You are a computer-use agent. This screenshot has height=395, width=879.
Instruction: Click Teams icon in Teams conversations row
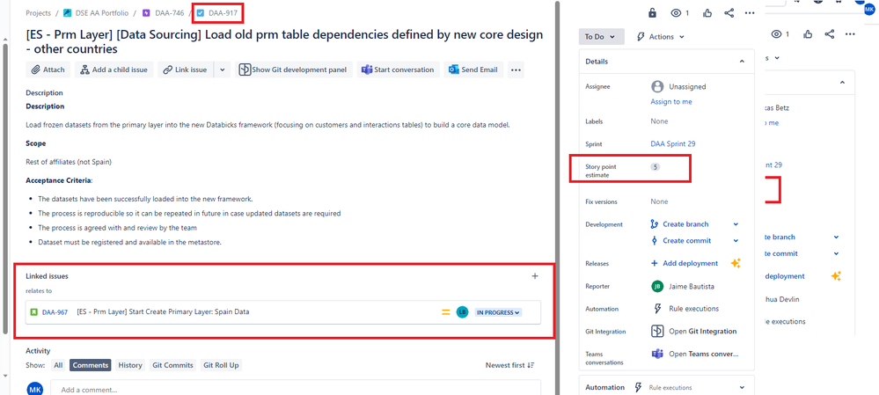point(657,355)
